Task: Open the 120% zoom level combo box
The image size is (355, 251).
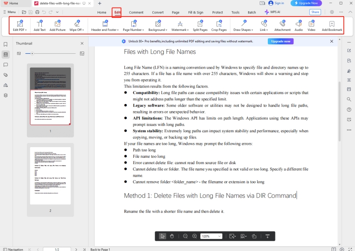Action: [x=211, y=236]
